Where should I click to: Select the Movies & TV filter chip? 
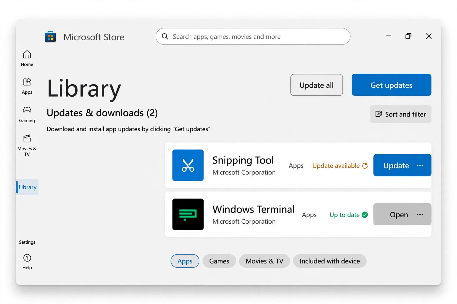tap(264, 261)
